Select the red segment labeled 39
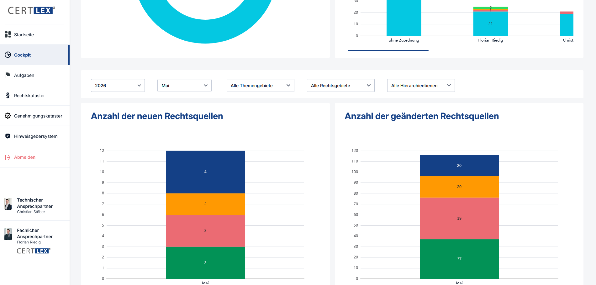 coord(459,218)
